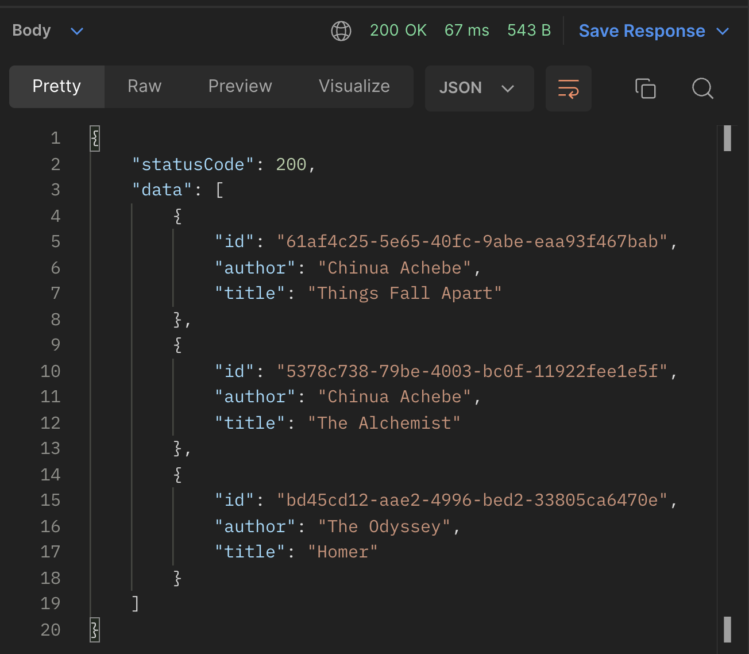This screenshot has height=654, width=749.
Task: Click the closing bracket on line 19
Action: [x=136, y=603]
